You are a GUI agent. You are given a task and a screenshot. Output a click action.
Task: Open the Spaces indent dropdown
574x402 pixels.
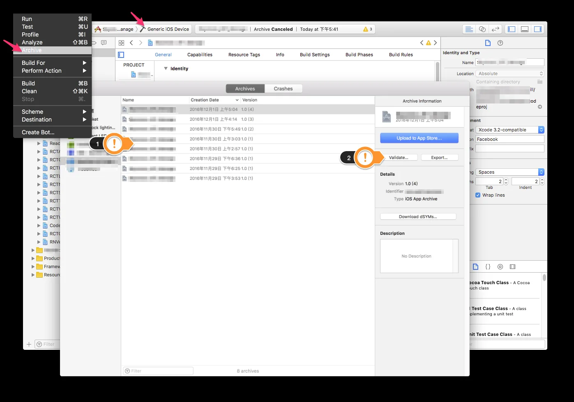point(510,172)
